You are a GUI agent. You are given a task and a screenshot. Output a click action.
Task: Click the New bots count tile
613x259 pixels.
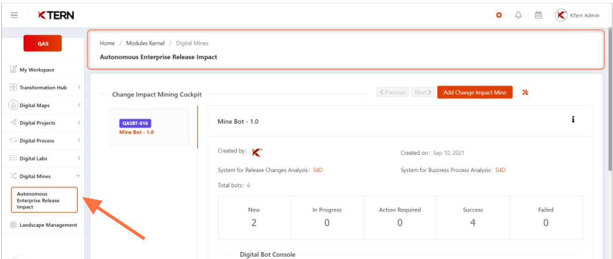tap(254, 218)
